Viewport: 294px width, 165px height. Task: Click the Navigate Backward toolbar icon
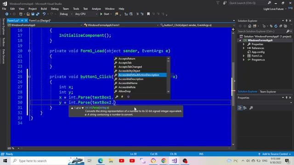coord(7,14)
